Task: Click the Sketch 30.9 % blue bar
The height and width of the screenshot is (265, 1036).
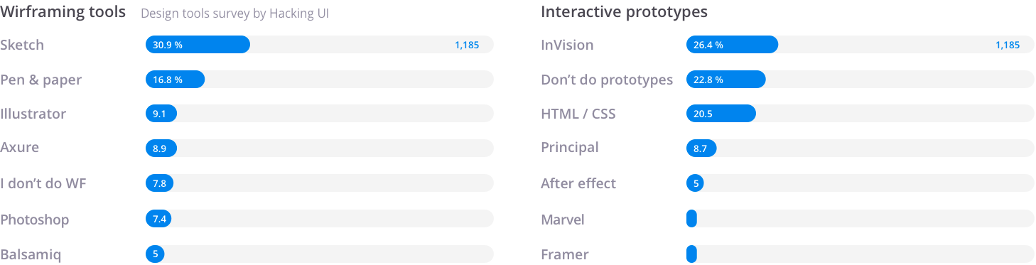Action: 198,45
